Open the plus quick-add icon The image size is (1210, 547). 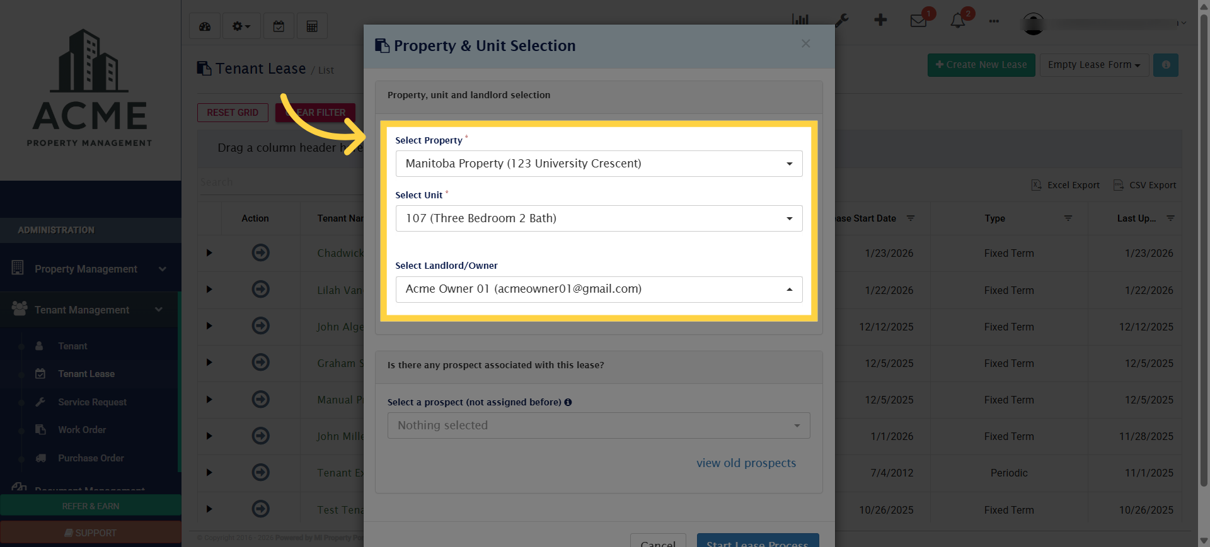pyautogui.click(x=880, y=20)
